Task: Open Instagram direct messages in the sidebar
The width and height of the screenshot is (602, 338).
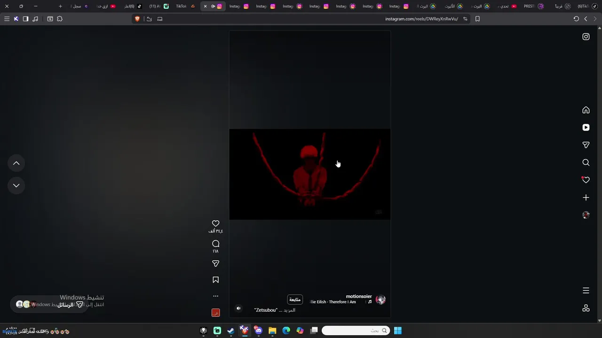Action: pyautogui.click(x=586, y=145)
